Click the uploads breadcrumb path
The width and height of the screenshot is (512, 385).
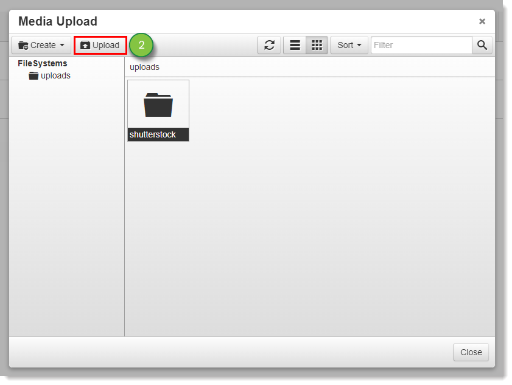[x=144, y=68]
